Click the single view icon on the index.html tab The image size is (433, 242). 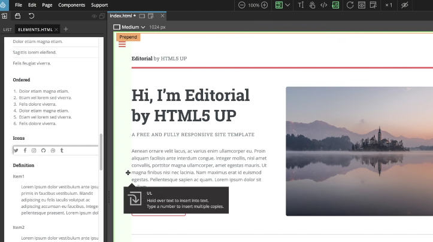coord(142,16)
